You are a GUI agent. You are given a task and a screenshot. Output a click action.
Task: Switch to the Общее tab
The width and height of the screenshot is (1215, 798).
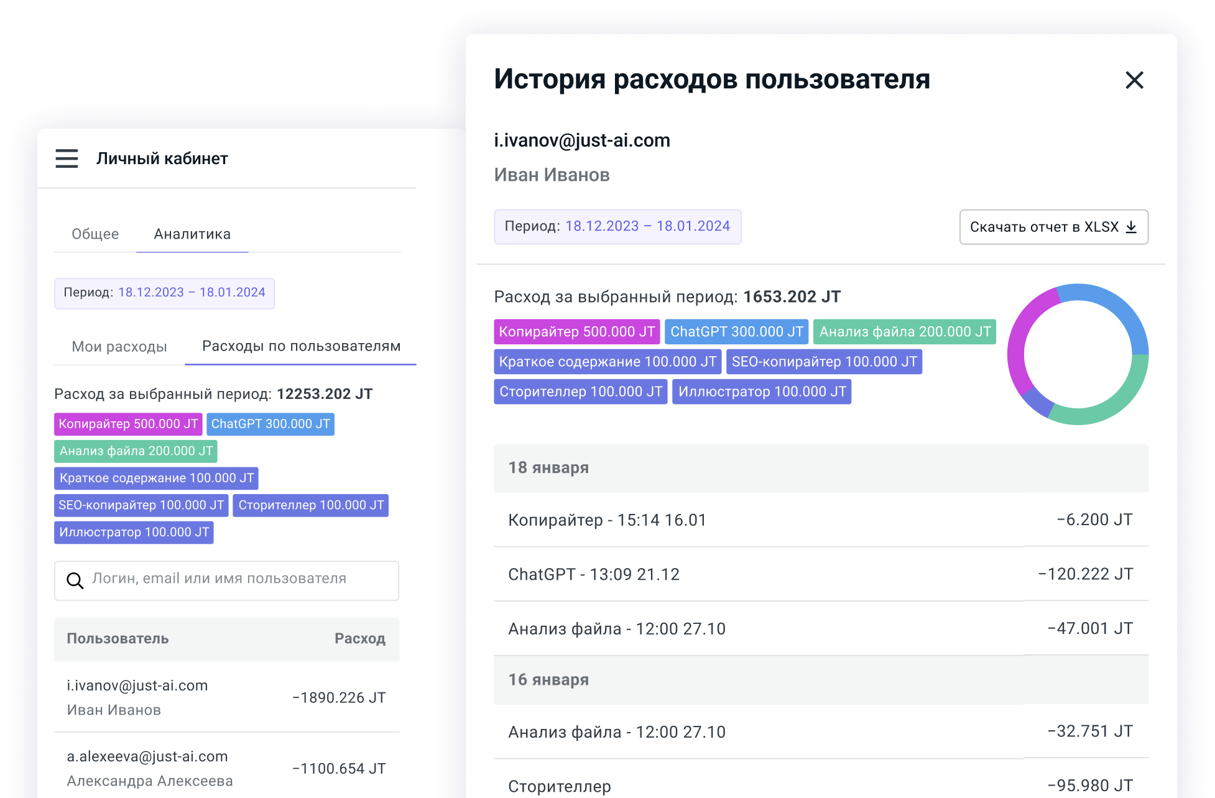pyautogui.click(x=95, y=234)
